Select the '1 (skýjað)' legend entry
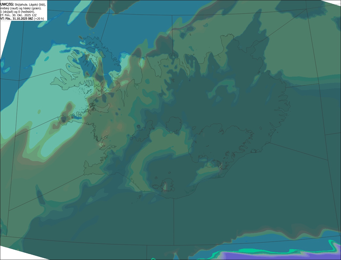This screenshot has width=341, height=260. click(x=6, y=12)
